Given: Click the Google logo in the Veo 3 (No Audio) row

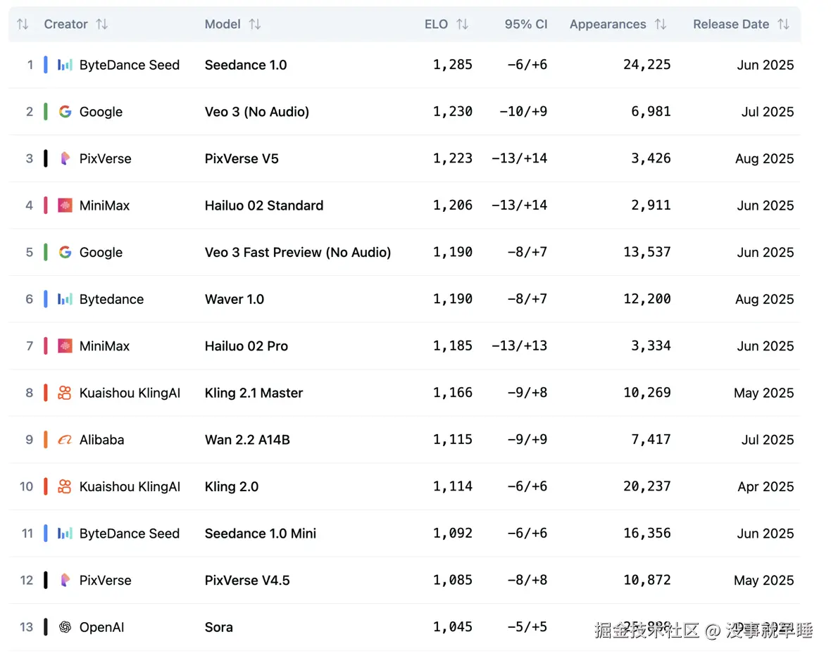Looking at the screenshot, I should tap(65, 112).
